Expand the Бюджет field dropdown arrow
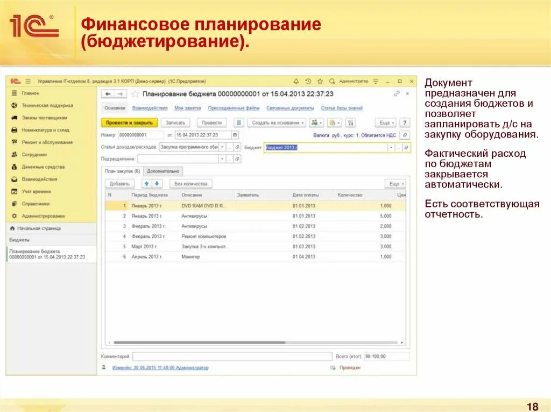 pyautogui.click(x=391, y=148)
